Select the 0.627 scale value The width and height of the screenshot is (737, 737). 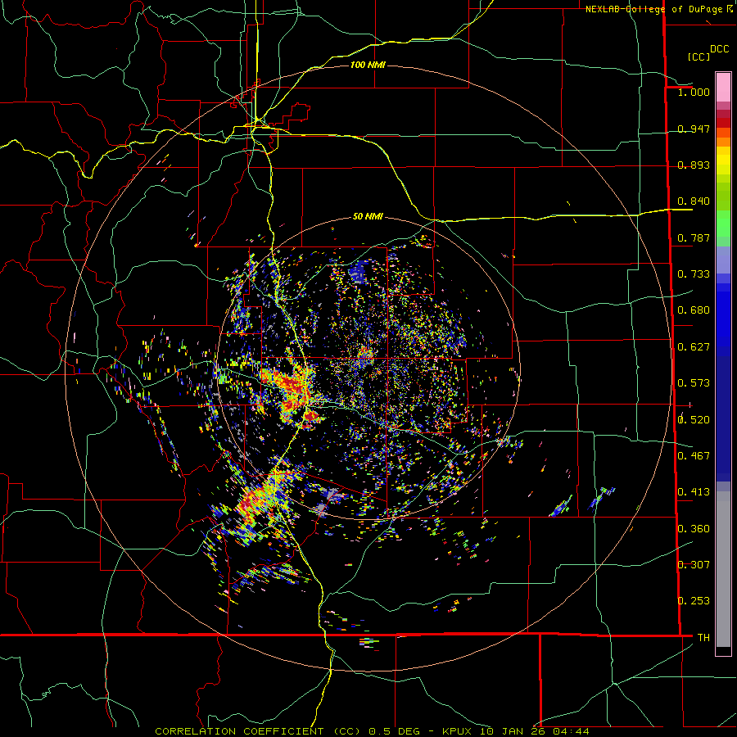pos(694,347)
